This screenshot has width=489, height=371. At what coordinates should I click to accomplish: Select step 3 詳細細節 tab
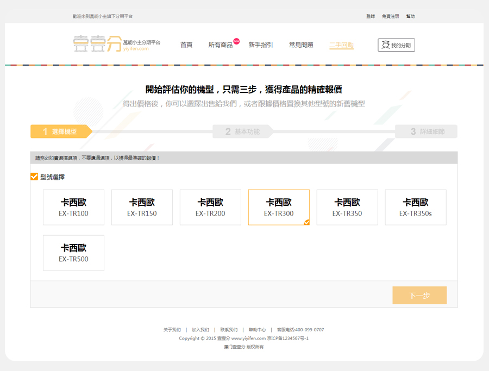427,131
